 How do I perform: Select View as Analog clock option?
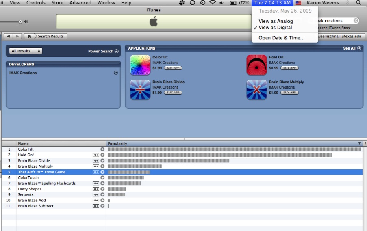[285, 21]
